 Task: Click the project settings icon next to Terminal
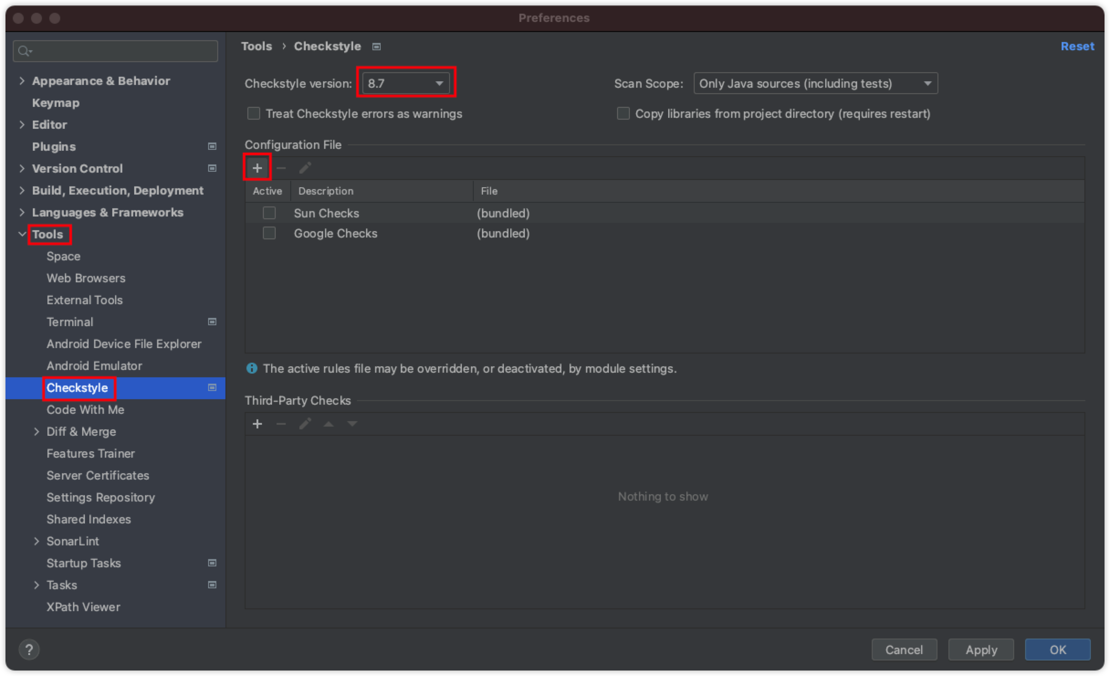(x=212, y=322)
